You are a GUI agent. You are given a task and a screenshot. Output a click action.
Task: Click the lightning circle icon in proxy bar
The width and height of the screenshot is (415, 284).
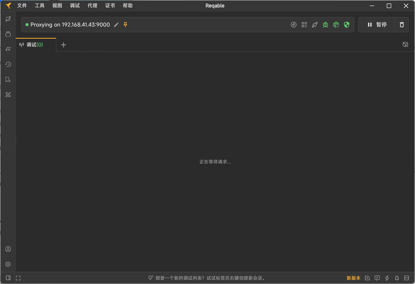click(x=294, y=25)
